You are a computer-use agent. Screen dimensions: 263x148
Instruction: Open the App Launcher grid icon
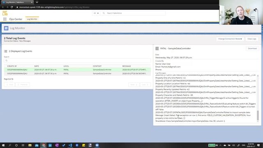click(5, 19)
